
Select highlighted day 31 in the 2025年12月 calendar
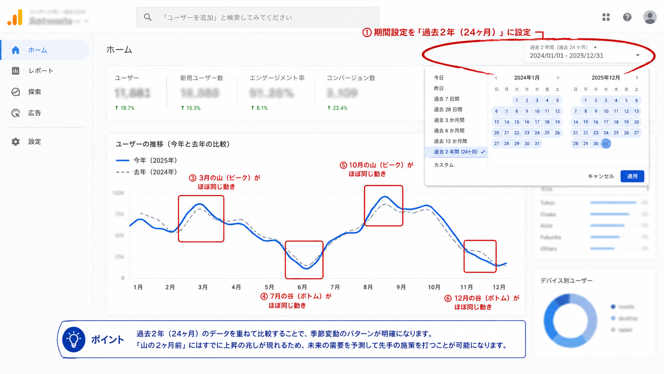606,143
